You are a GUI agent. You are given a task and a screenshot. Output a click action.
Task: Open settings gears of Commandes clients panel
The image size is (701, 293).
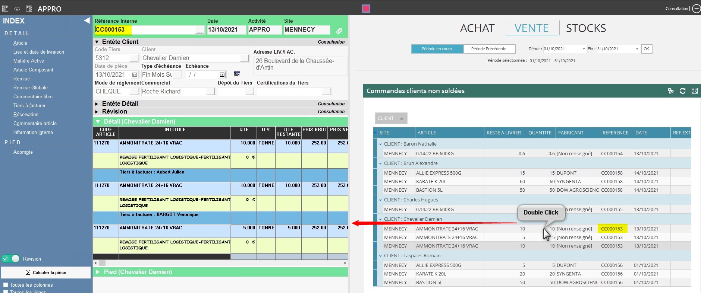click(x=670, y=91)
